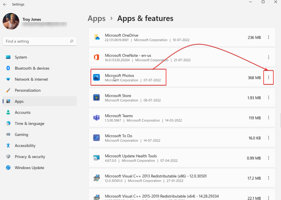This screenshot has width=281, height=200.
Task: Click the search magnifier icon
Action: coord(72,41)
